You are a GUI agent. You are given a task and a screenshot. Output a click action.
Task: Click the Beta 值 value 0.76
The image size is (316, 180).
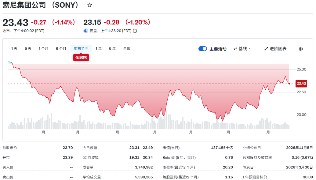[x=229, y=157]
